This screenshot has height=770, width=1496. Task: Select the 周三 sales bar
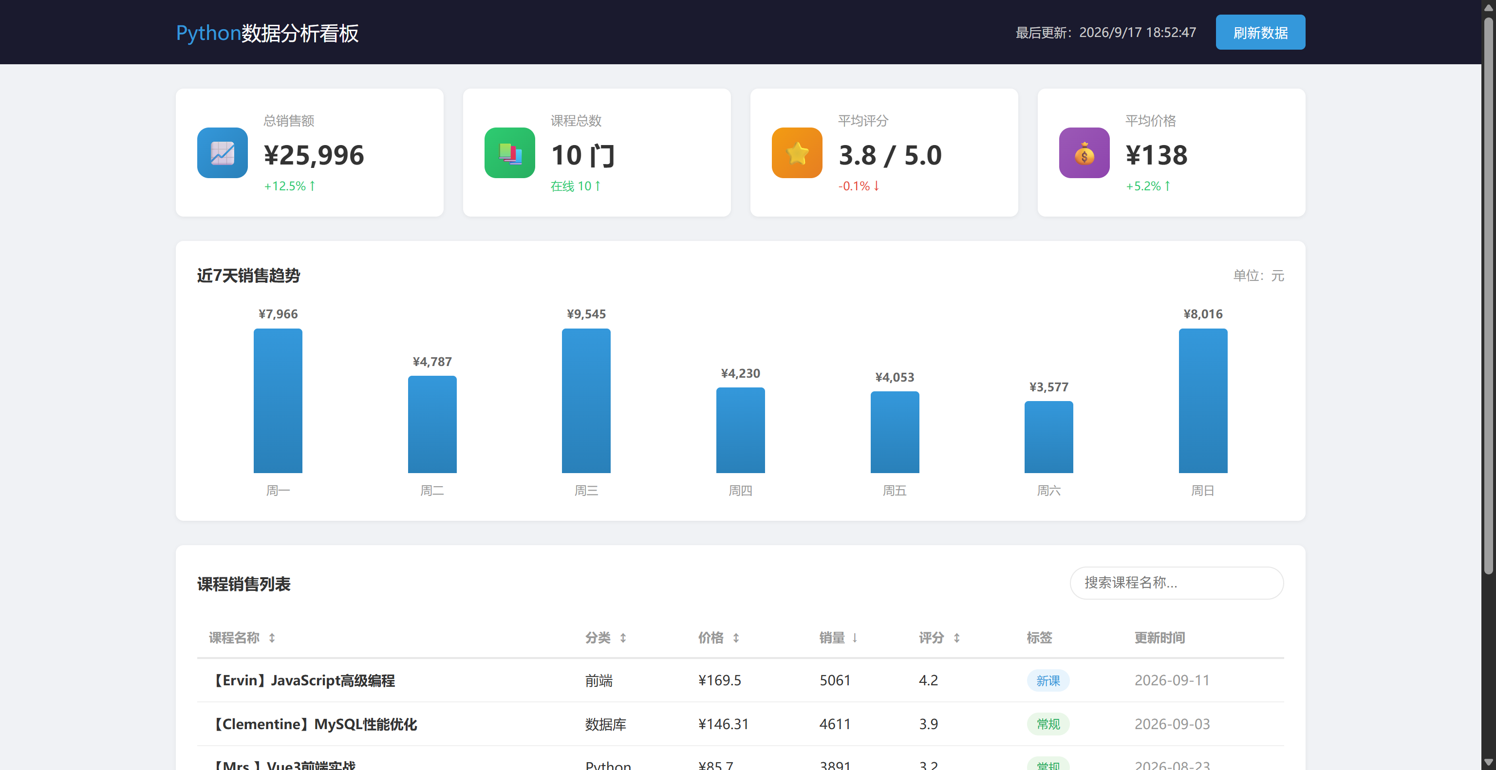(586, 401)
